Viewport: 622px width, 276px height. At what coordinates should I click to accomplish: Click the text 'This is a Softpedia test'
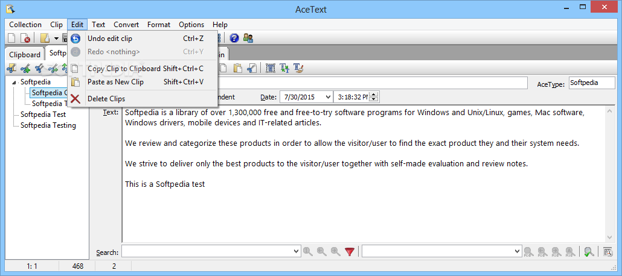[165, 184]
